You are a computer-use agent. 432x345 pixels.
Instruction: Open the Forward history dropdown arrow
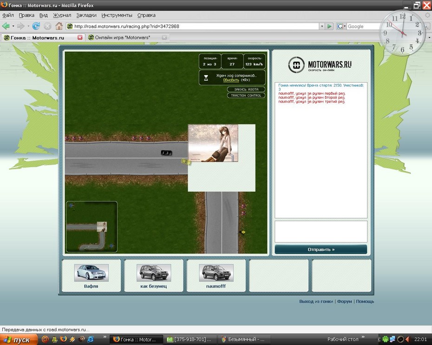[x=28, y=26]
